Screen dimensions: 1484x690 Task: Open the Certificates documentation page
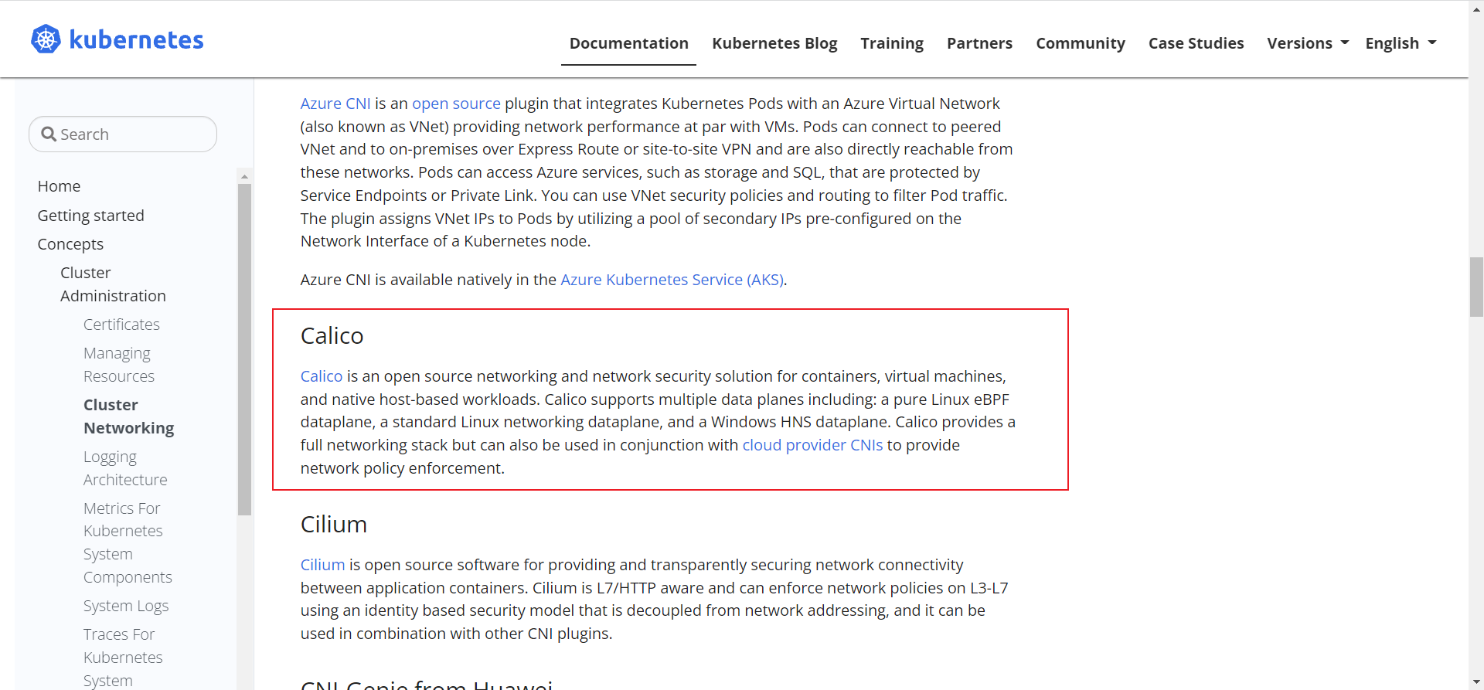[121, 324]
